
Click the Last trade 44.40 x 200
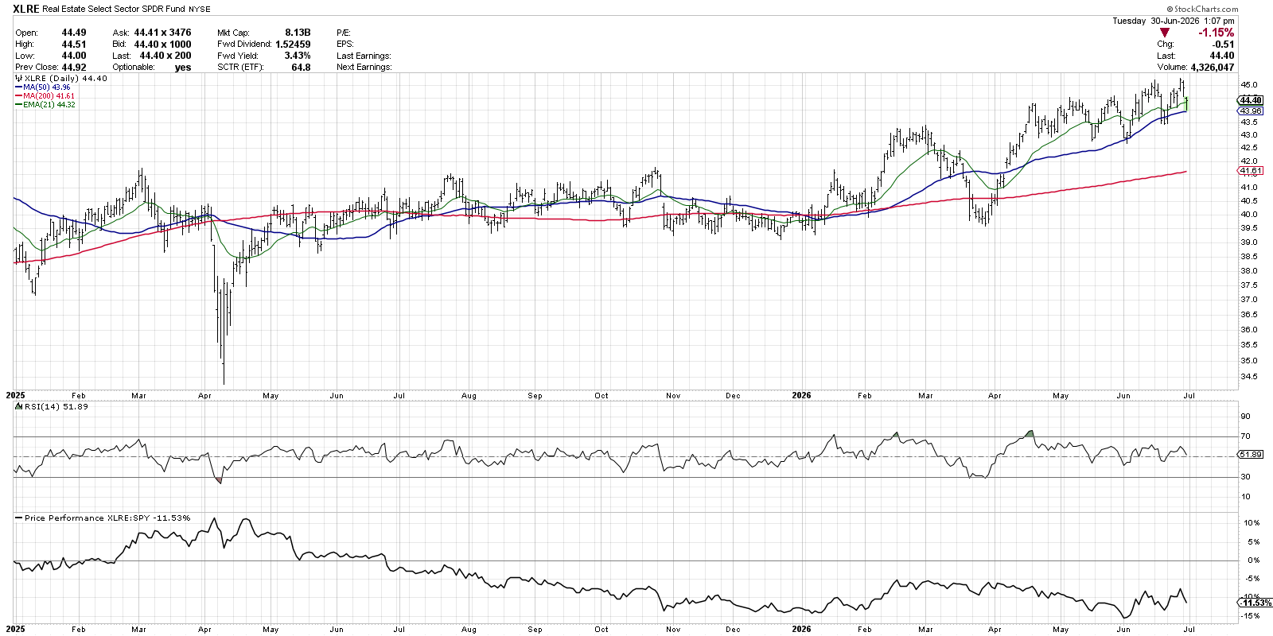click(165, 56)
